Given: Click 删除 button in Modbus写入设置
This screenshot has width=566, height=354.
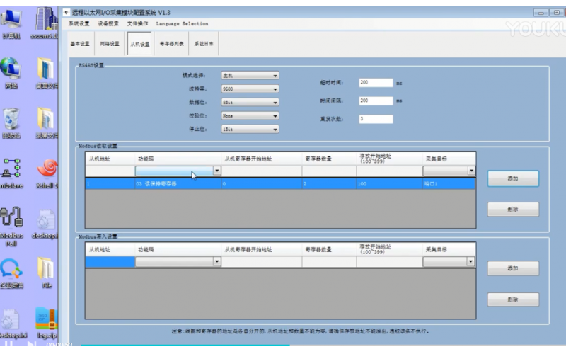Looking at the screenshot, I should [513, 299].
